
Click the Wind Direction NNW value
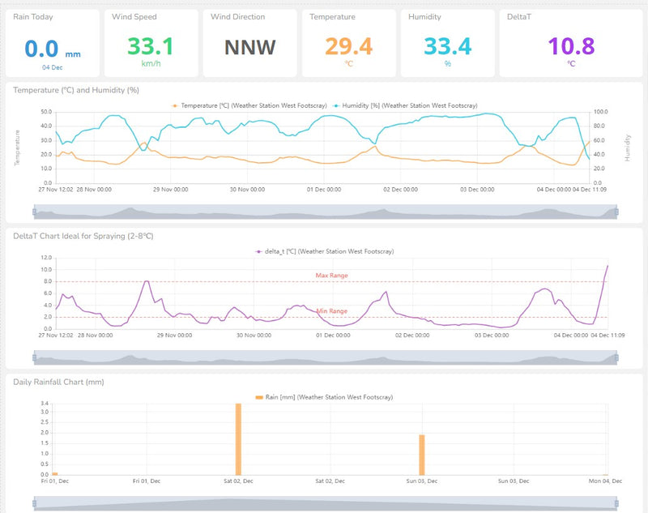249,47
